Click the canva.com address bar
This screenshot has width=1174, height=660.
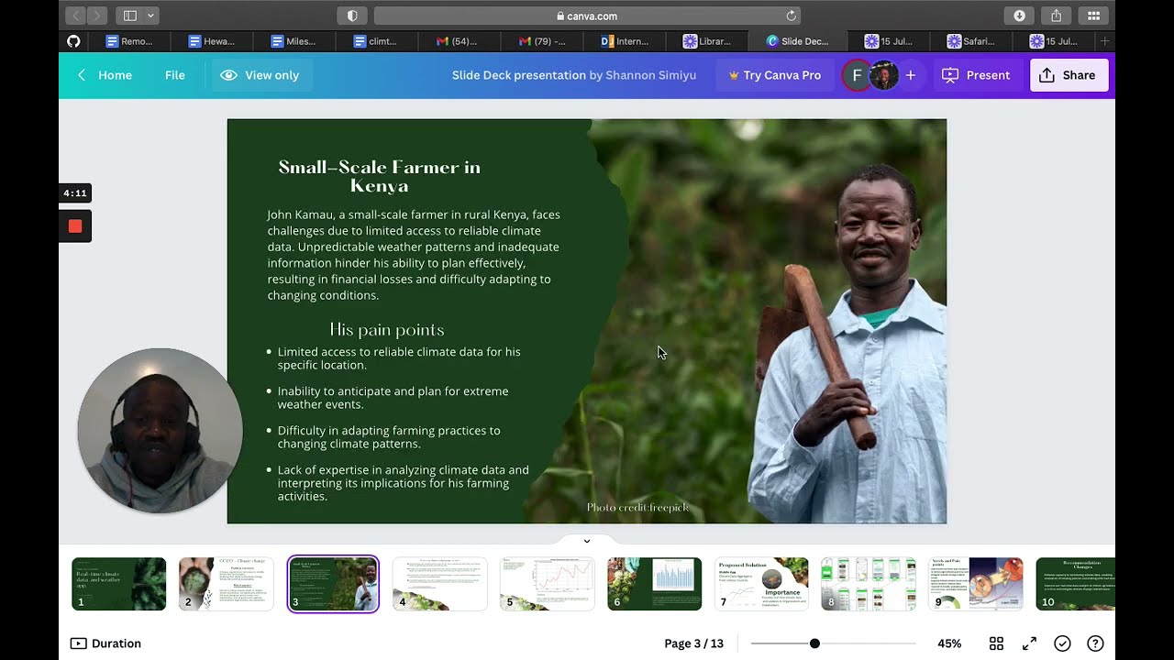click(587, 16)
